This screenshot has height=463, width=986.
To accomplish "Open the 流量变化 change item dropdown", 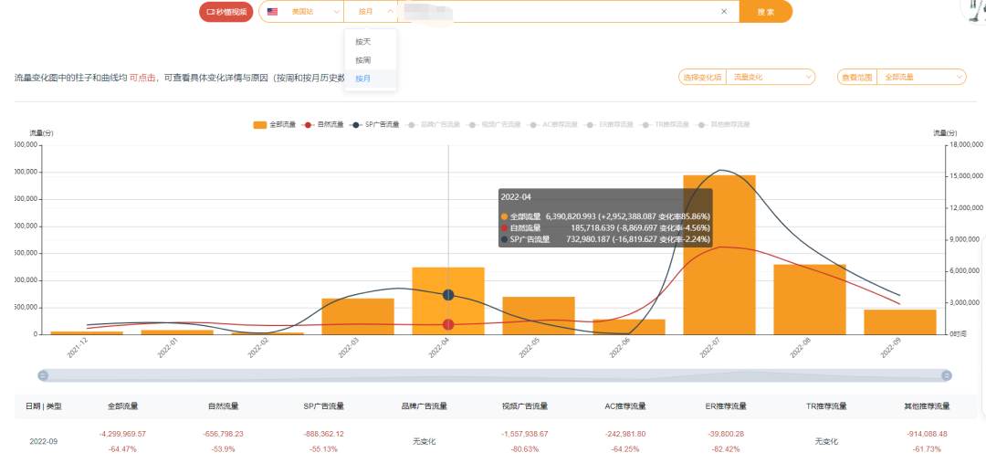I will tap(771, 77).
